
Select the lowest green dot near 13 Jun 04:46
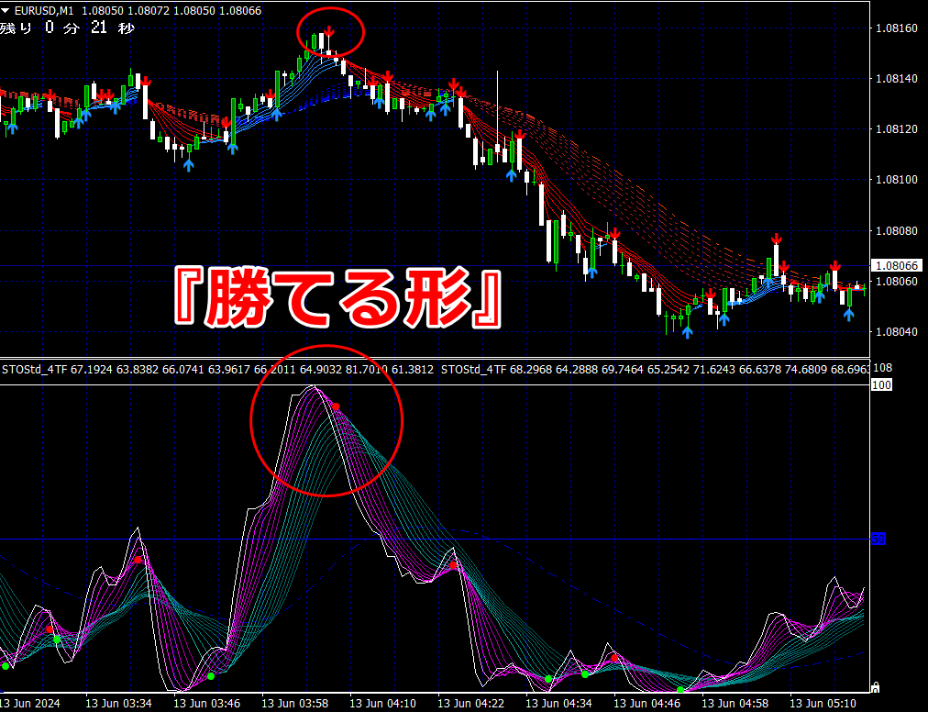[x=680, y=690]
